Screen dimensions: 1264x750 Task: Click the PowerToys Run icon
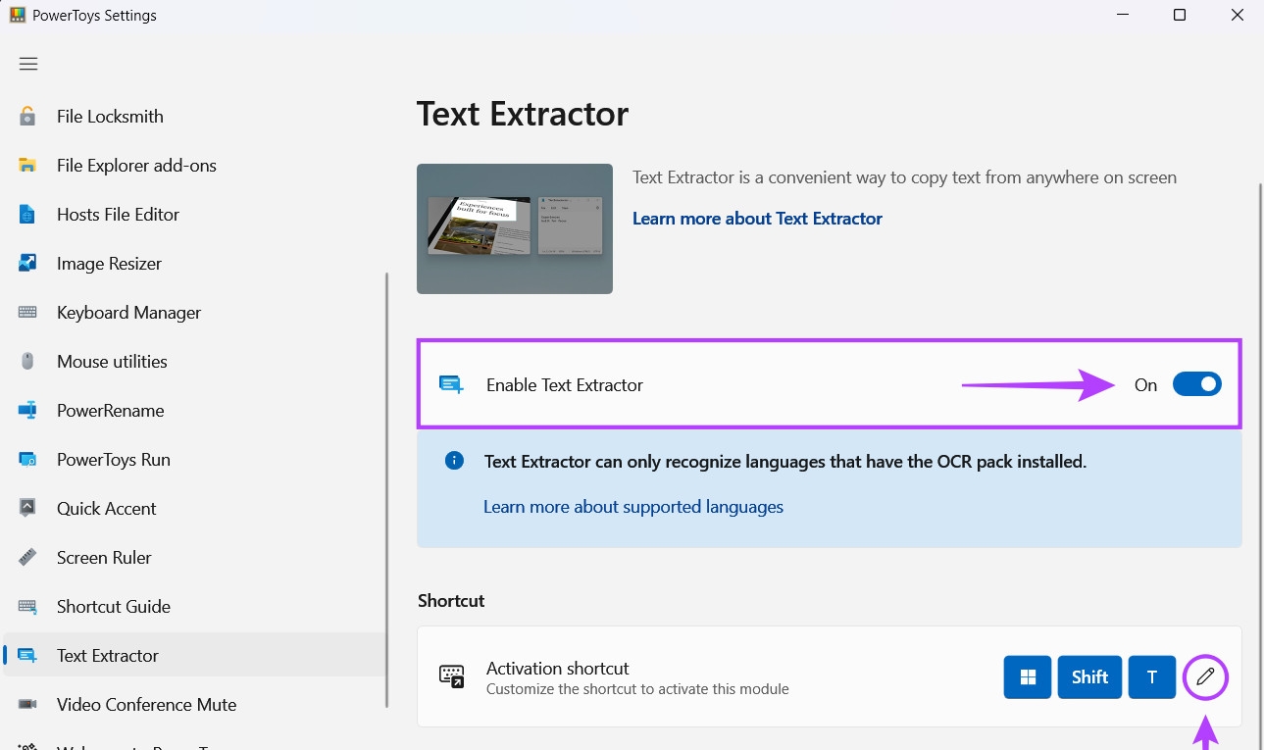[27, 459]
